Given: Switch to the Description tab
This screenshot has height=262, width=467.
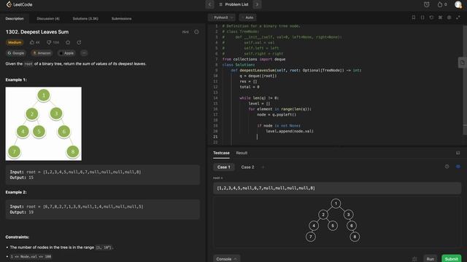Looking at the screenshot, I should pyautogui.click(x=15, y=18).
